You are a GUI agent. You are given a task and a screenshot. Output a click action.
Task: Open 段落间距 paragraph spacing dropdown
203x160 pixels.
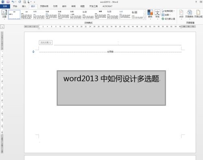coord(168,11)
